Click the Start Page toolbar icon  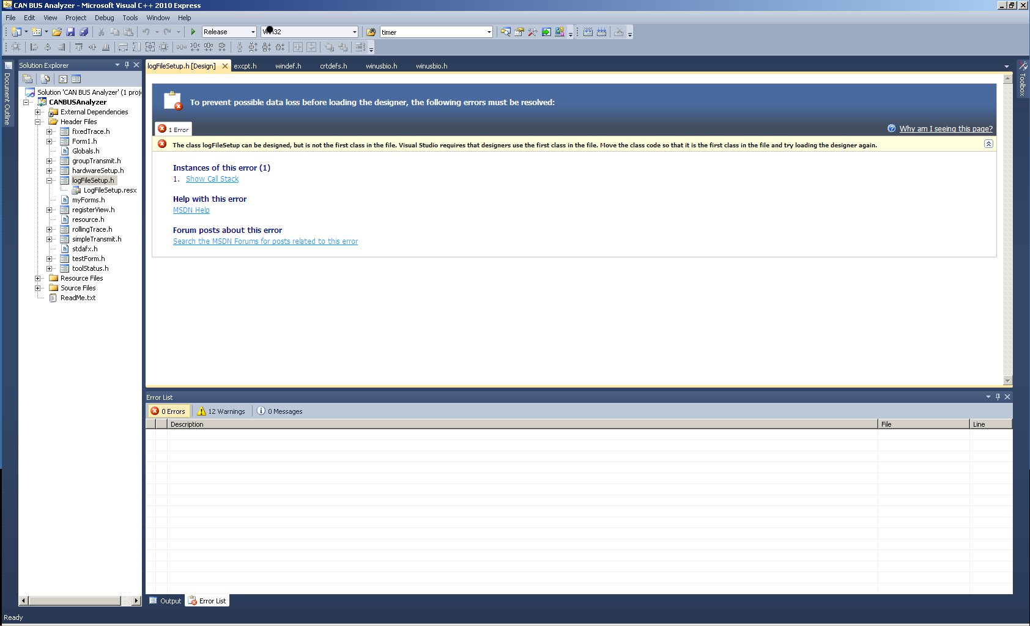(x=546, y=32)
